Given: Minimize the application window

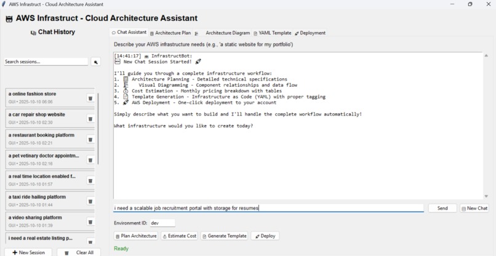Looking at the screenshot, I should tap(452, 4).
